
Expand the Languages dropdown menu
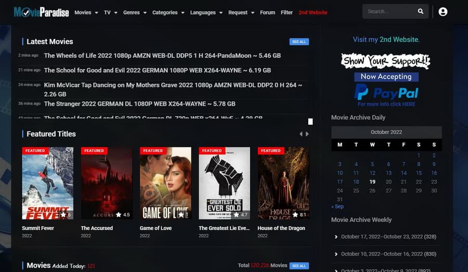pyautogui.click(x=206, y=12)
